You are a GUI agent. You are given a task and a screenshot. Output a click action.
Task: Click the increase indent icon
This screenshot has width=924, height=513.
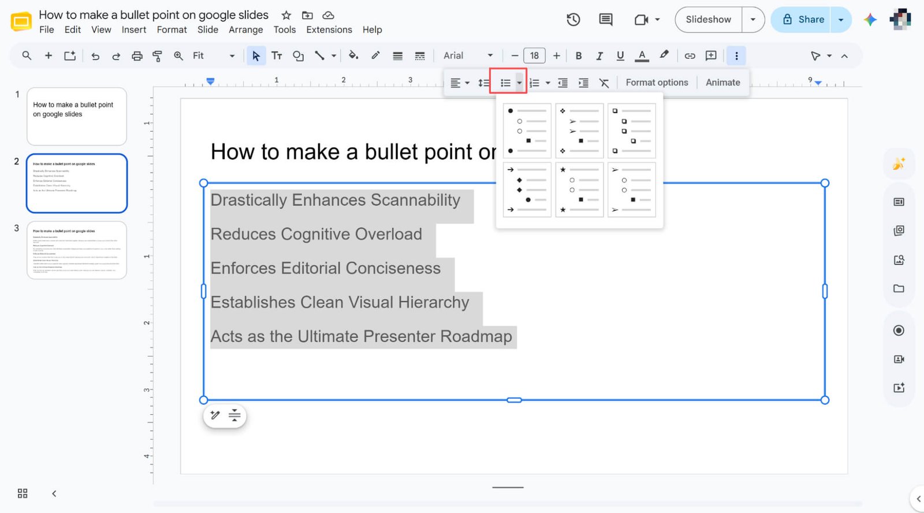(x=583, y=83)
